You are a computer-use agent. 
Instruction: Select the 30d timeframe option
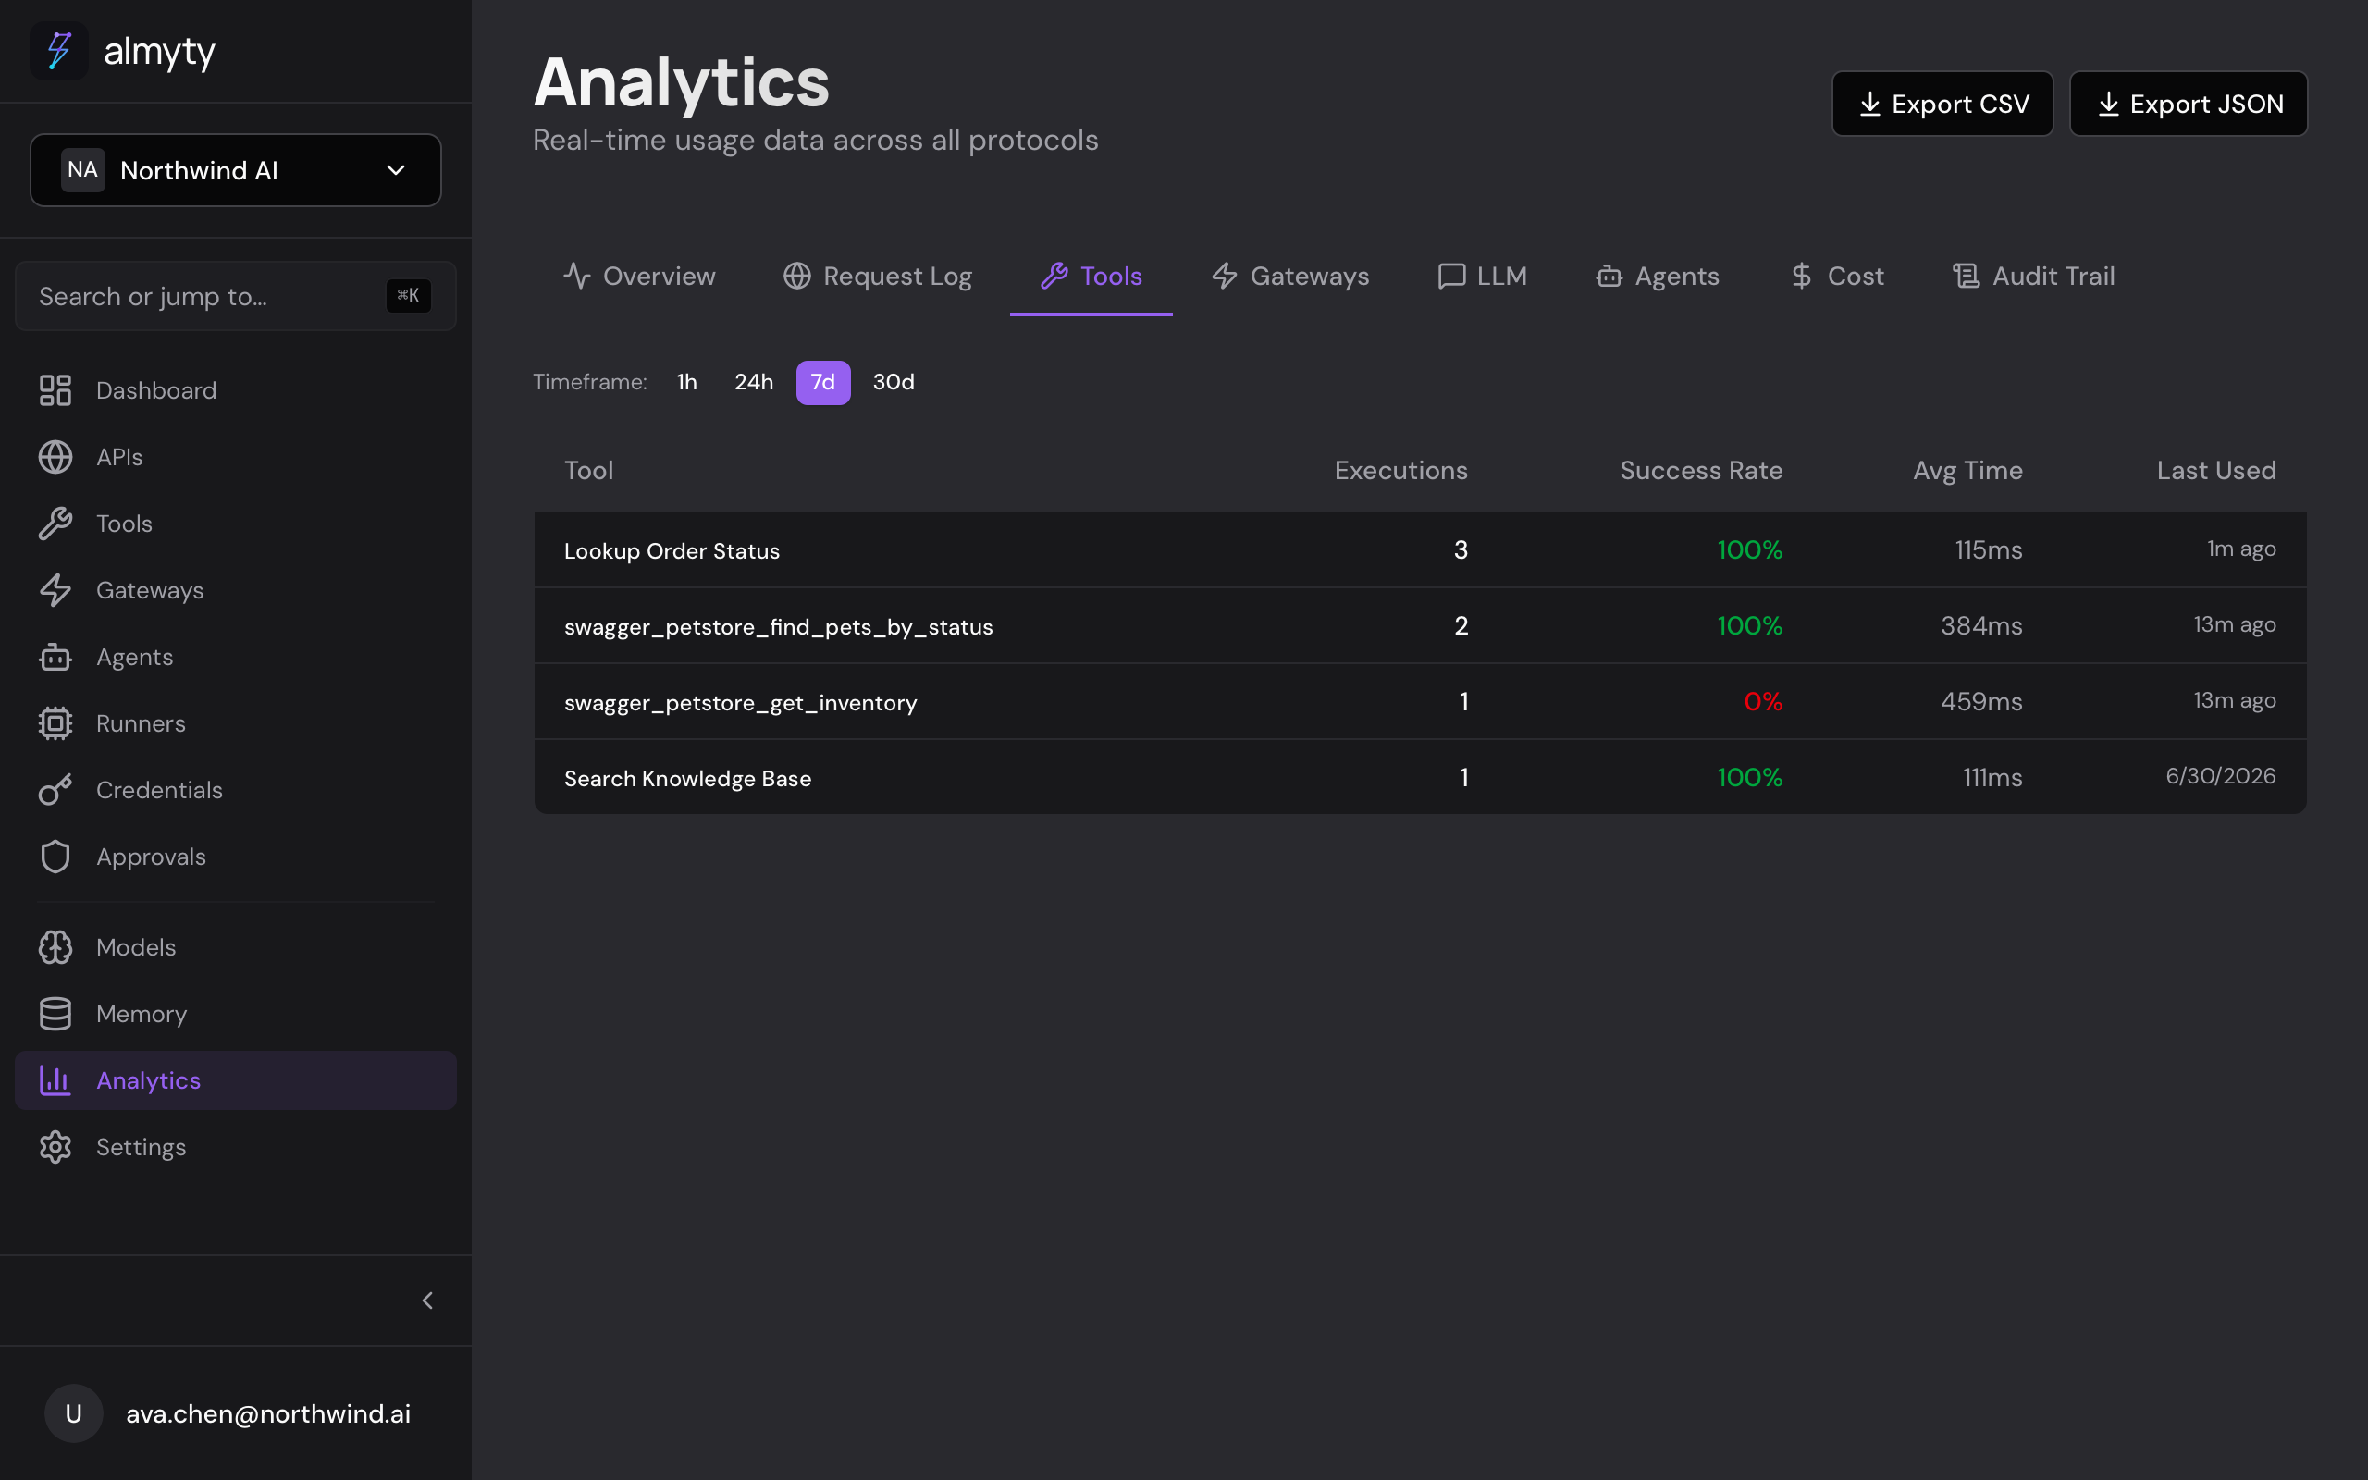point(894,382)
